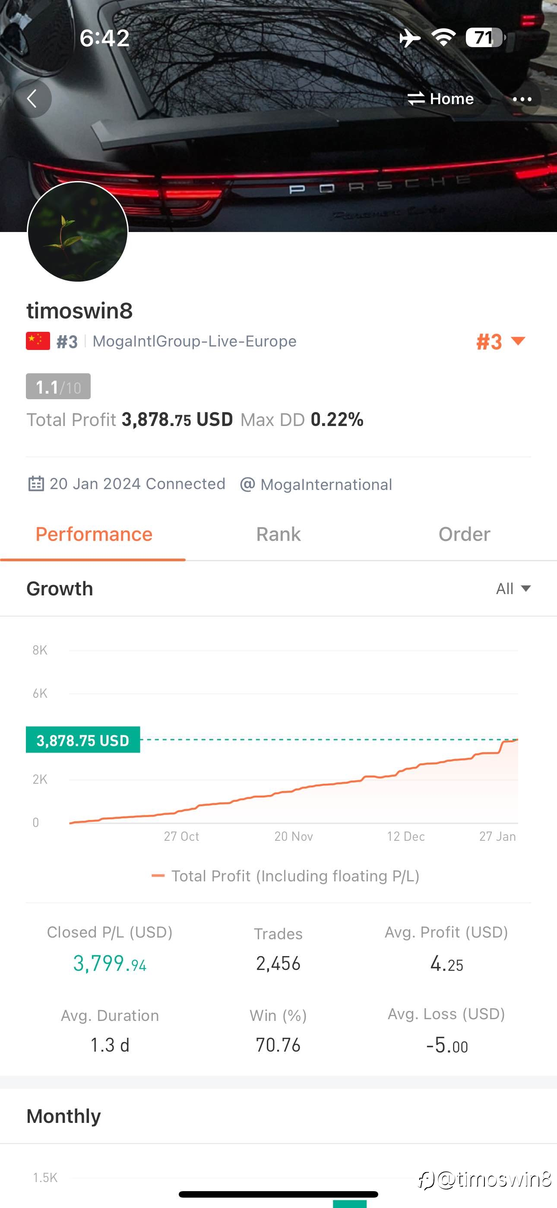The height and width of the screenshot is (1208, 557).
Task: Tap the airplane mode status icon
Action: pos(410,38)
